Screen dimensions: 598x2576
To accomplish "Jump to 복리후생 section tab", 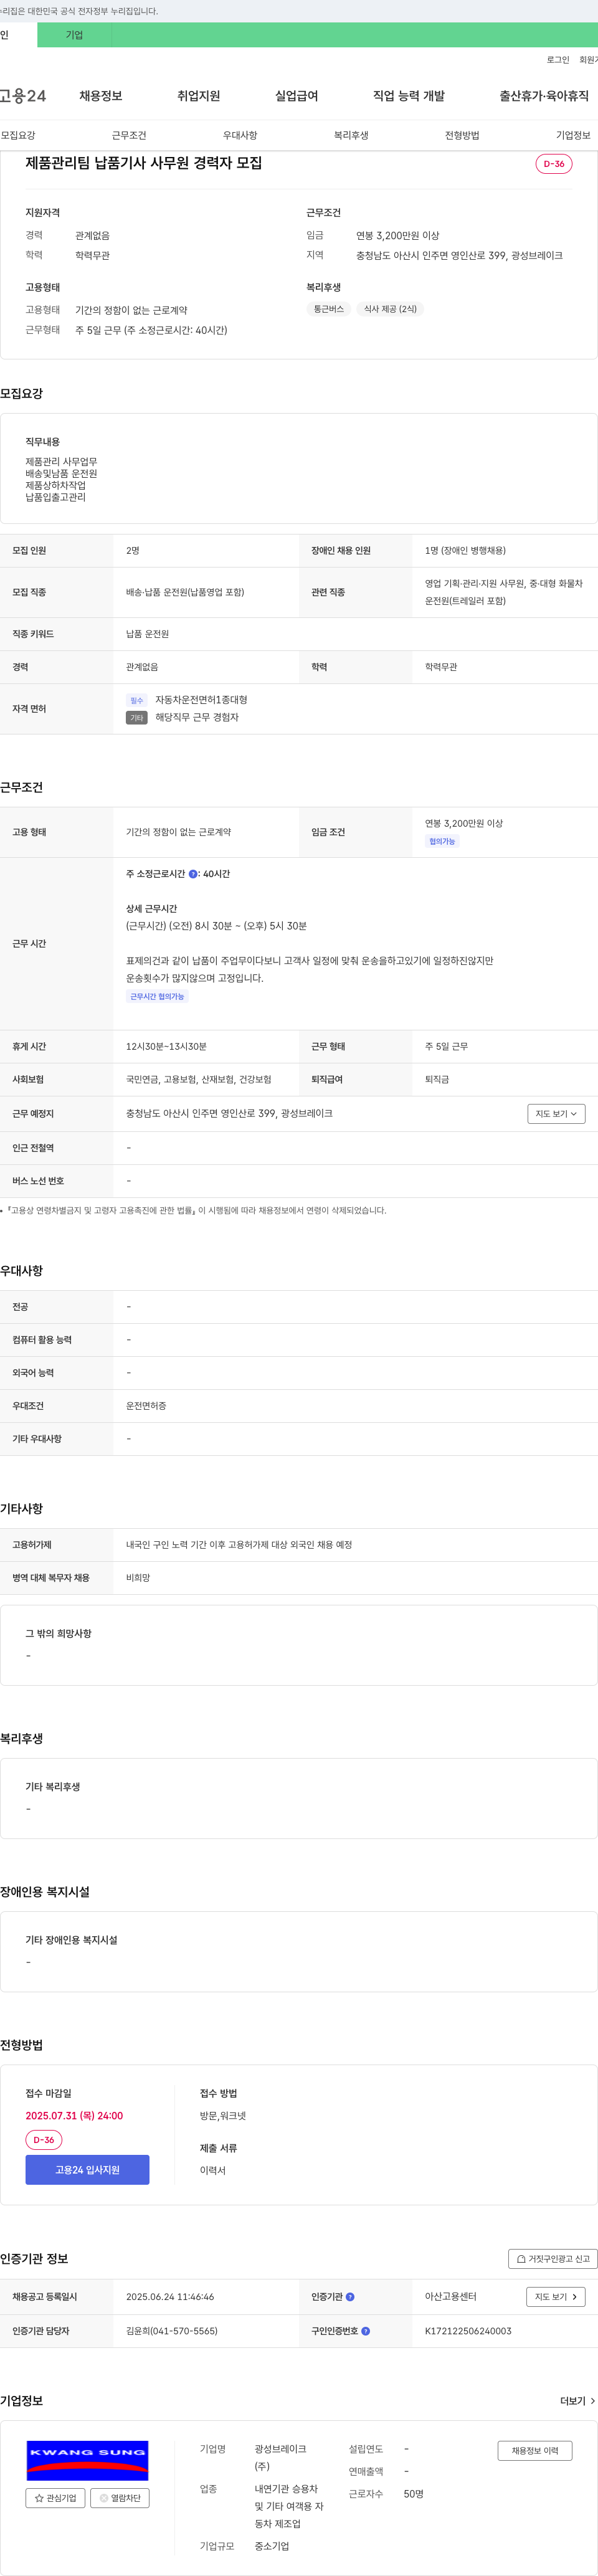I will pos(351,135).
